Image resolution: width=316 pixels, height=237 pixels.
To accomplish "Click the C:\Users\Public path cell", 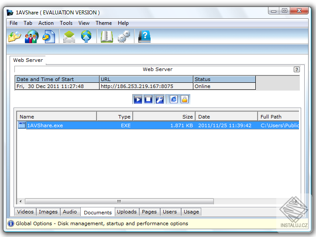I will pyautogui.click(x=279, y=125).
